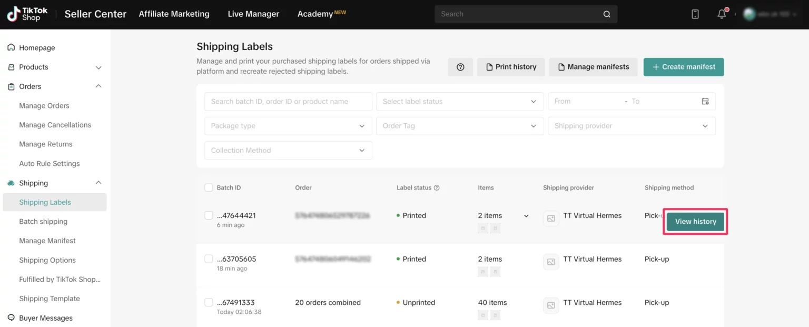Viewport: 809px width, 327px height.
Task: Open the Affiliate Marketing menu
Action: tap(174, 14)
